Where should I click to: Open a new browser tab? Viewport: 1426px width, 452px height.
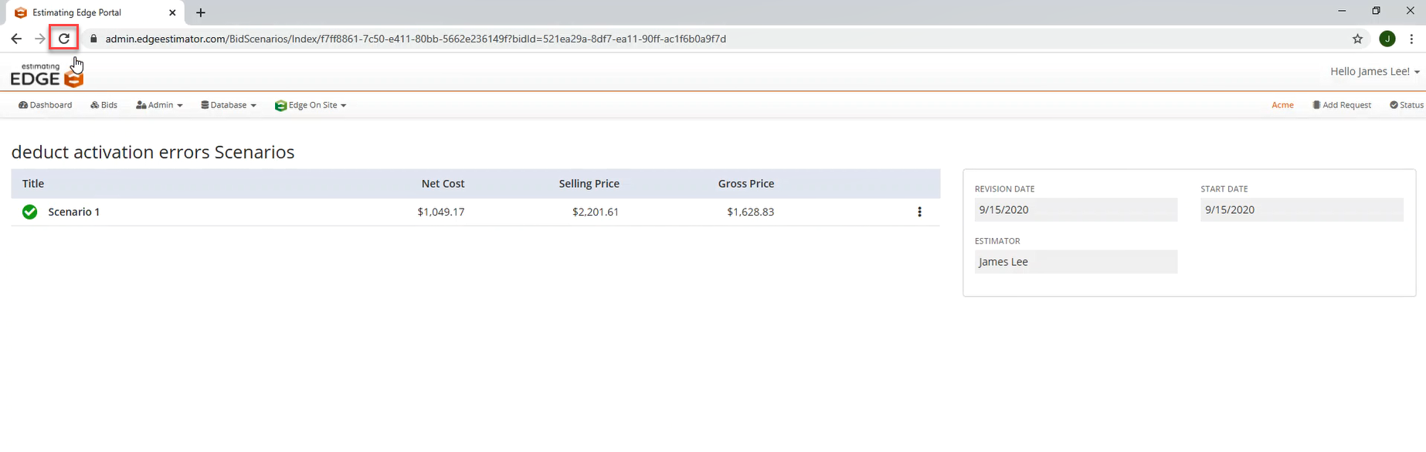(201, 12)
